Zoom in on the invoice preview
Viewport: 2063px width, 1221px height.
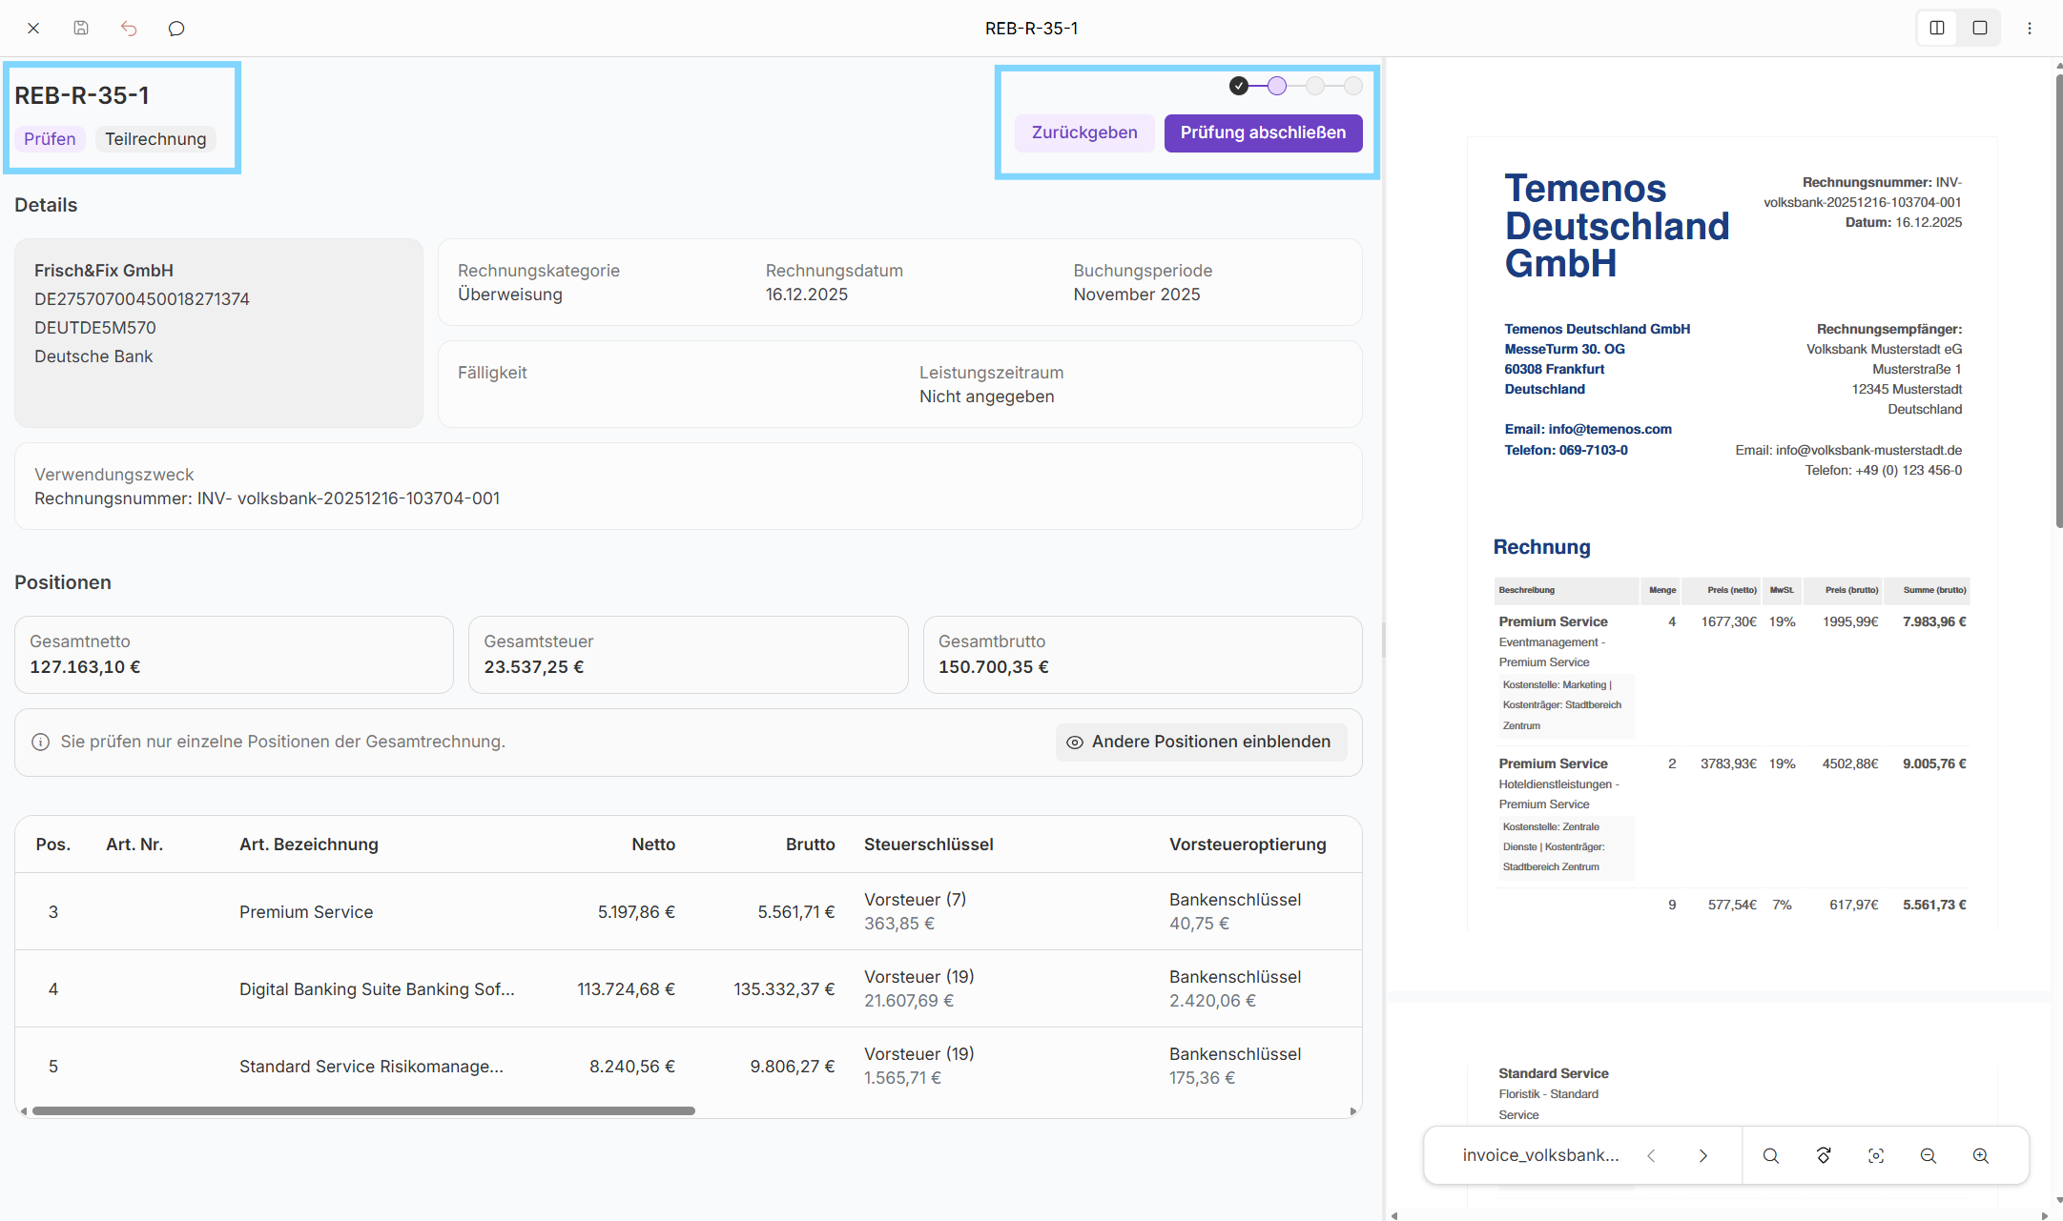(x=1980, y=1155)
